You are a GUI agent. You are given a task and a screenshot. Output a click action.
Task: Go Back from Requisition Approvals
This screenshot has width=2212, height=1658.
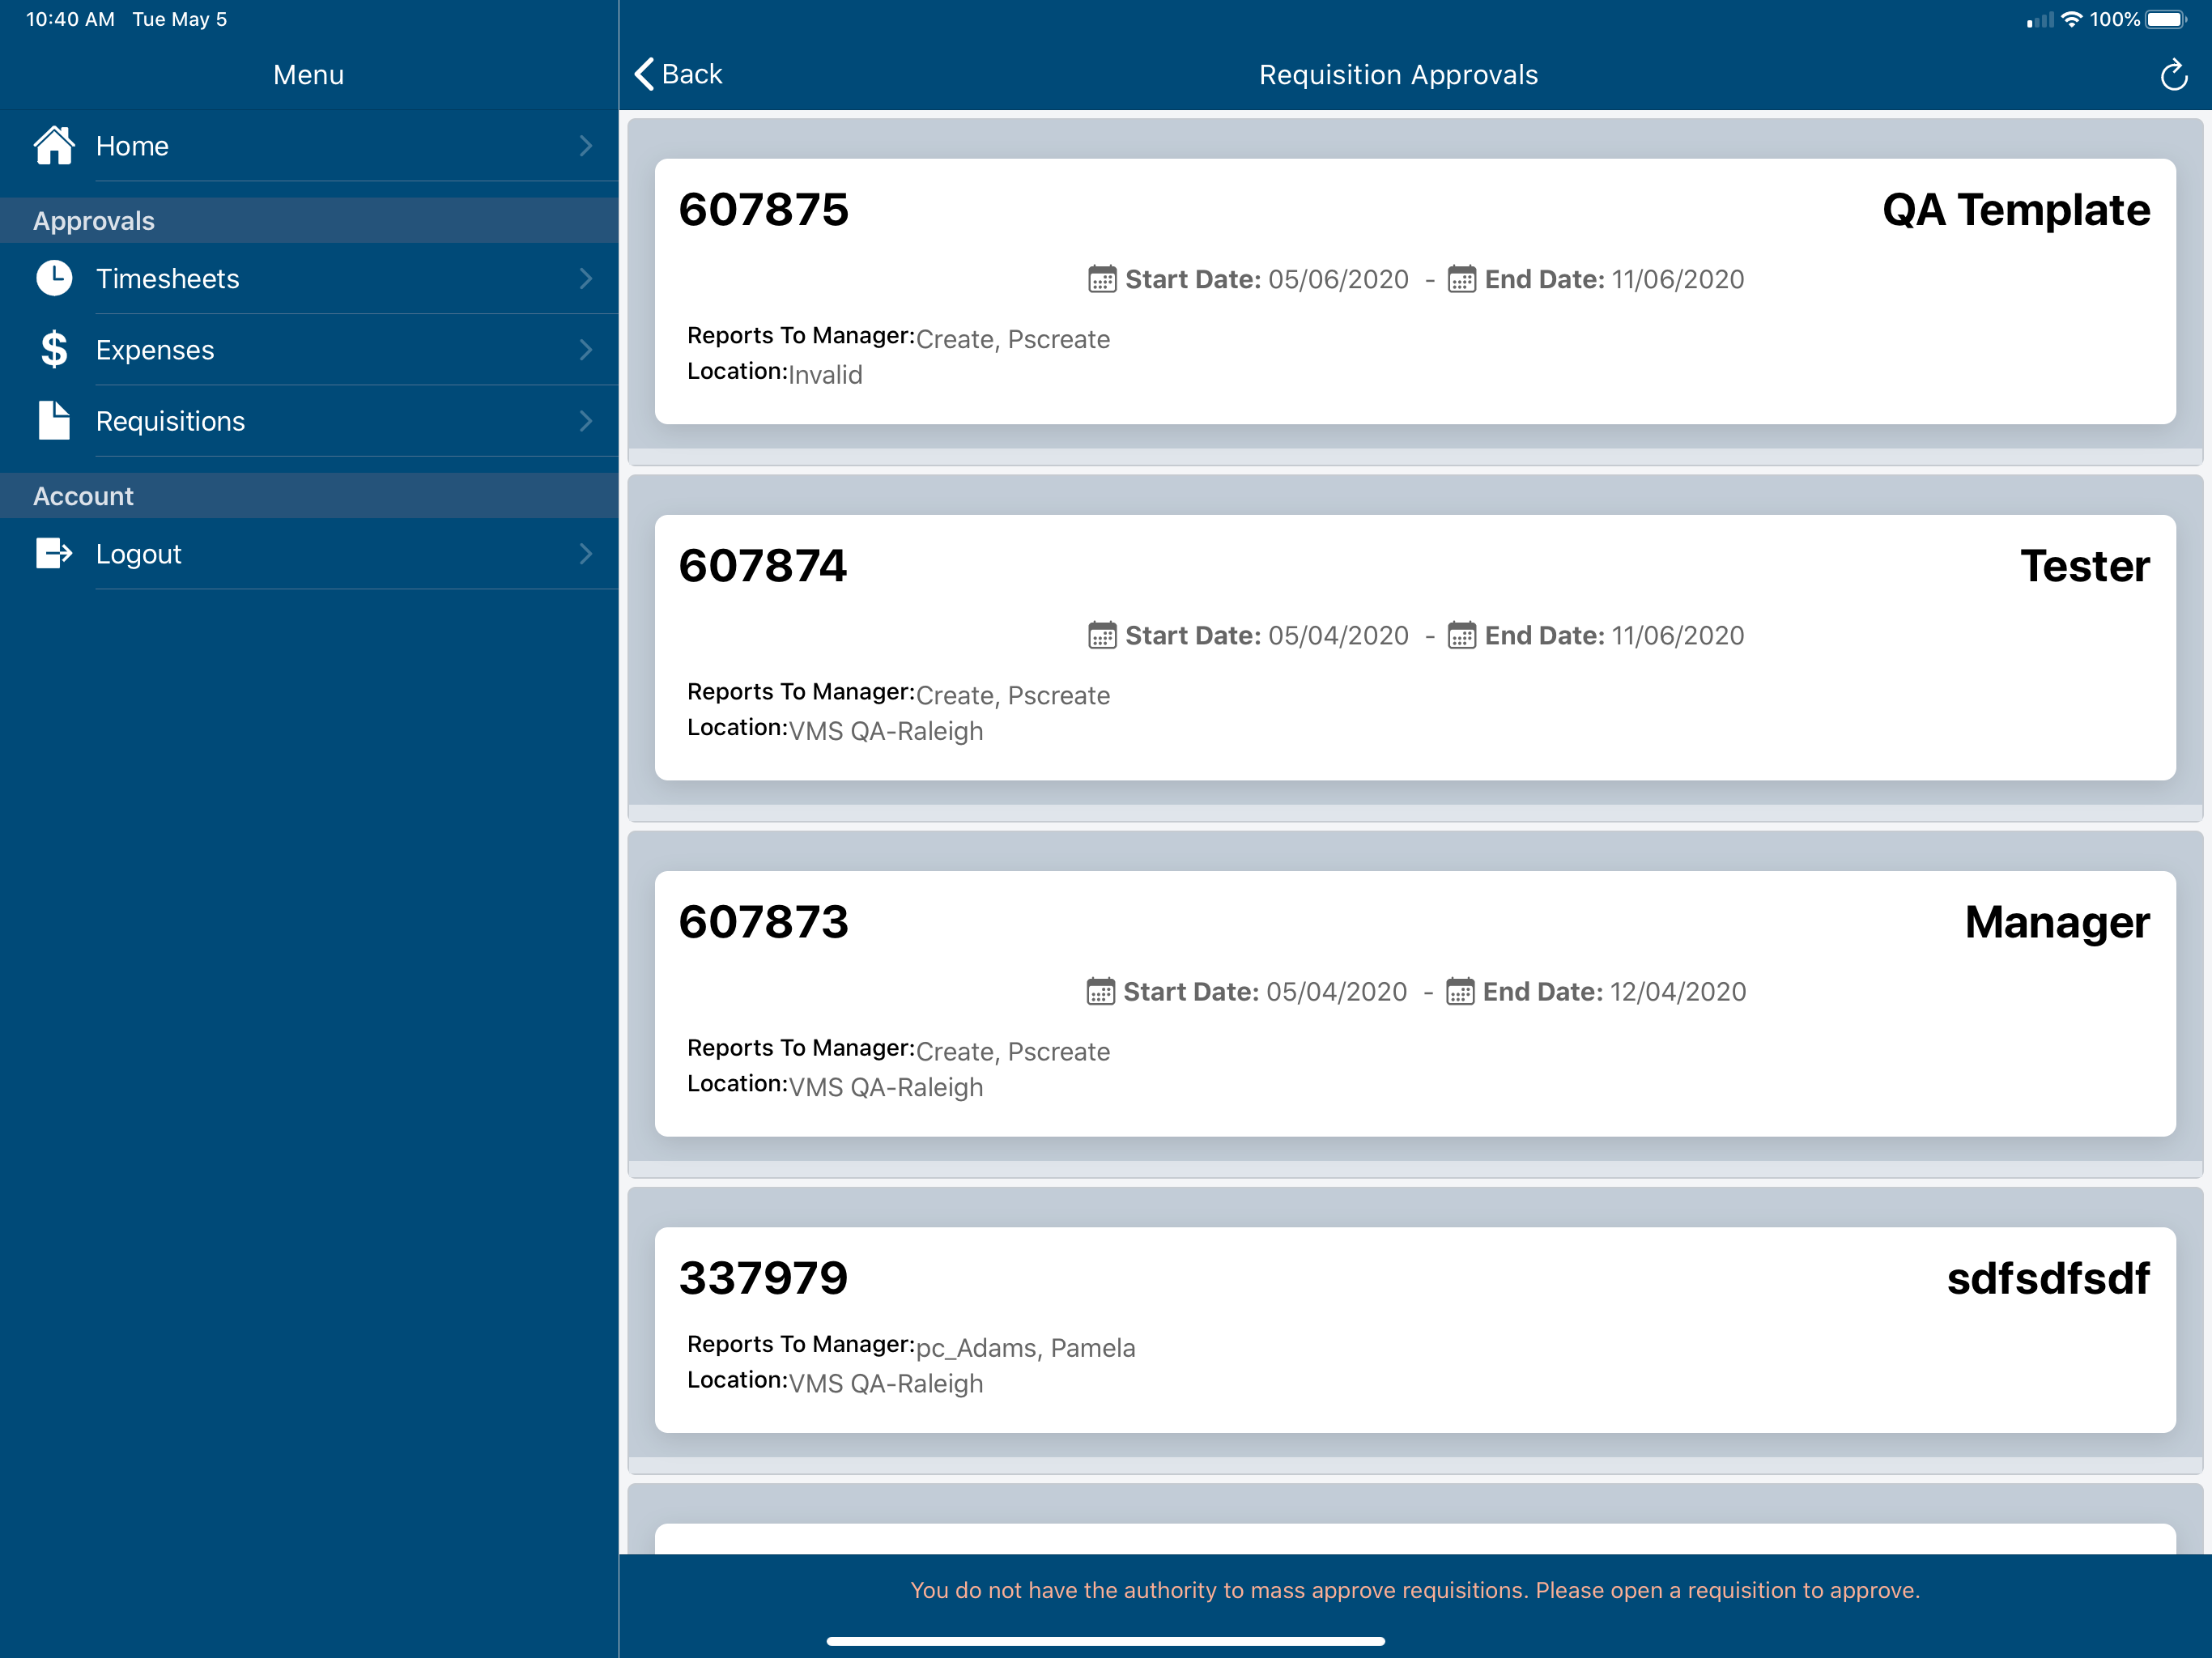679,74
